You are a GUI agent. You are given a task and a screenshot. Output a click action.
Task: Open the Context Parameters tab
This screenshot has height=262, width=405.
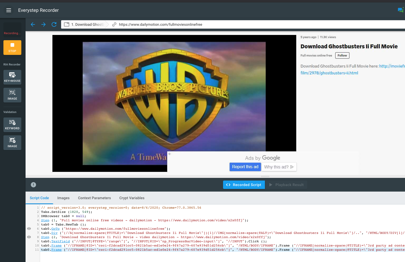coord(94,198)
